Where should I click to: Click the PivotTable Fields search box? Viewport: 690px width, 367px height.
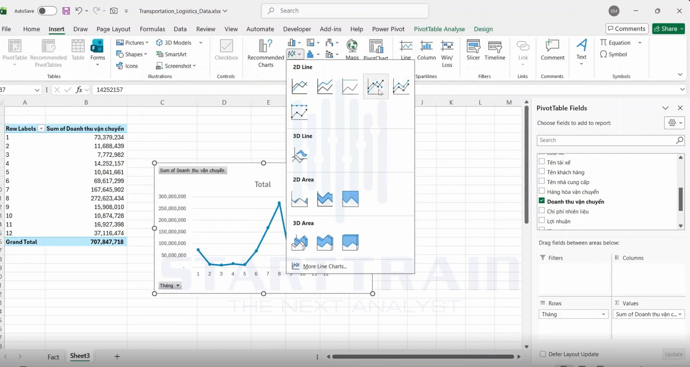[610, 140]
